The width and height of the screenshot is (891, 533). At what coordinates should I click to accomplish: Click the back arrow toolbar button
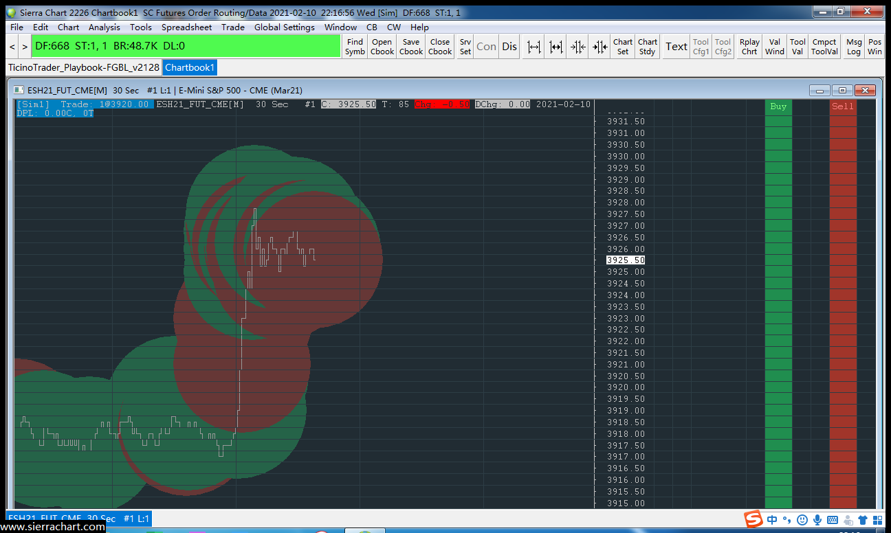point(12,47)
